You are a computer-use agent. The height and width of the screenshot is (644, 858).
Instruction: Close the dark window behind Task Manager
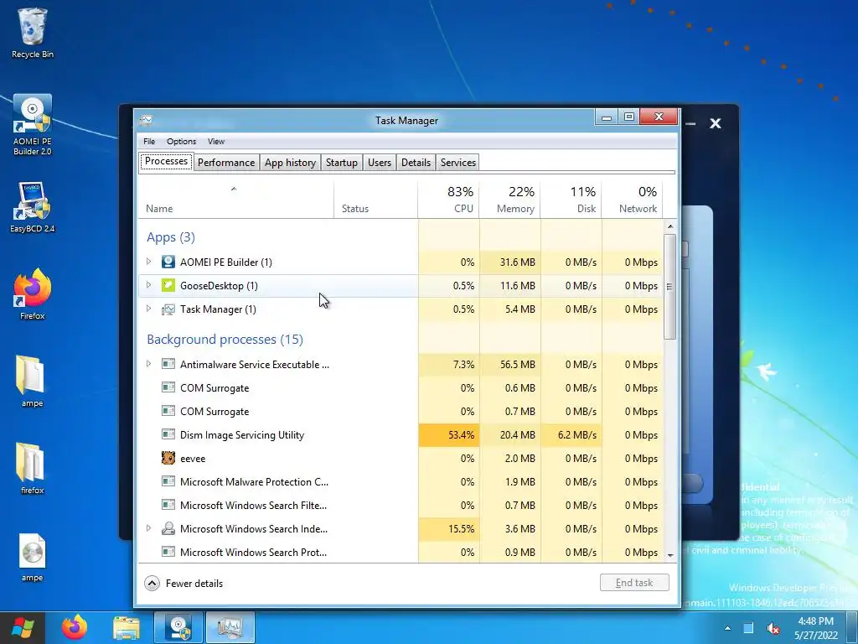(x=716, y=124)
